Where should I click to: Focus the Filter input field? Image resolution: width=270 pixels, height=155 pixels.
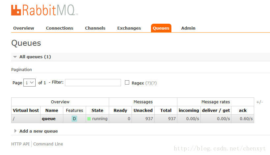(x=93, y=83)
